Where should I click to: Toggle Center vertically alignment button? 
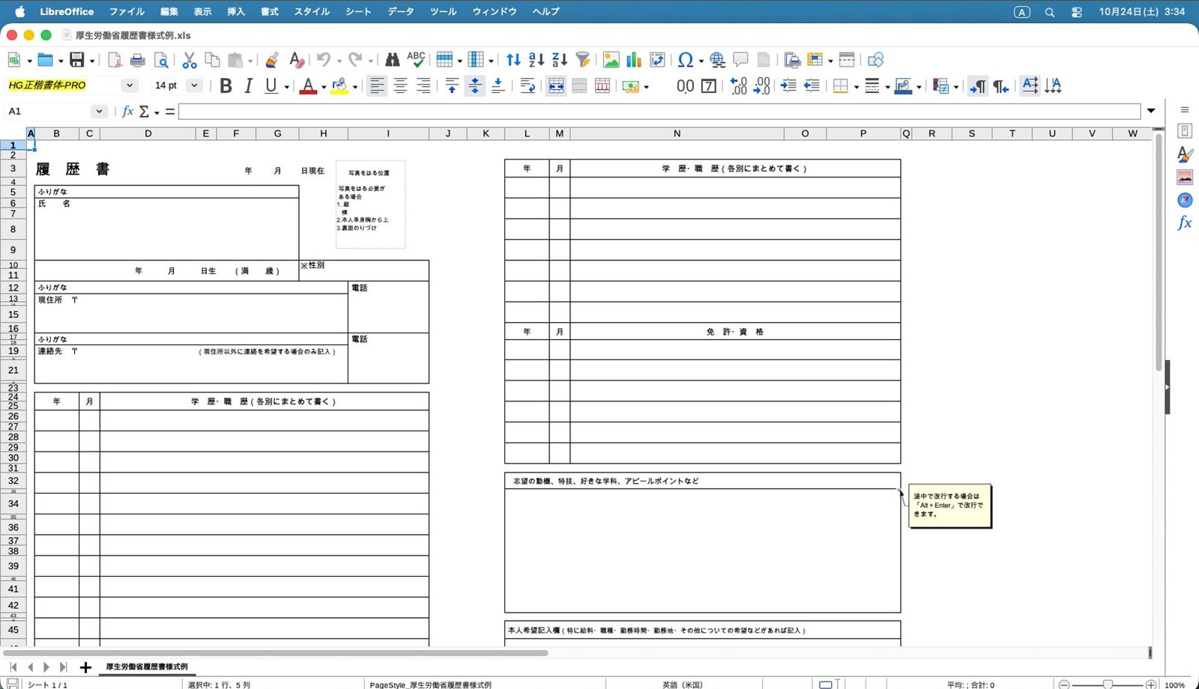click(x=475, y=85)
